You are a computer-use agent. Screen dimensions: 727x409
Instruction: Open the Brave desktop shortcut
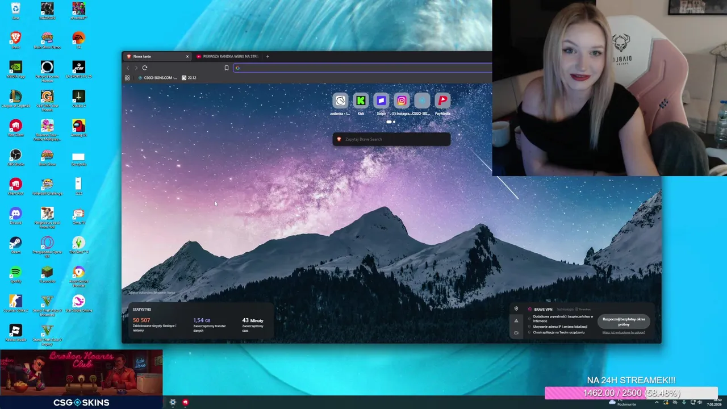click(15, 40)
